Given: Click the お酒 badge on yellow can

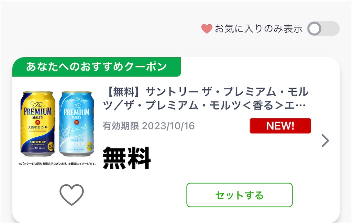Looking at the screenshot, I should (x=51, y=146).
